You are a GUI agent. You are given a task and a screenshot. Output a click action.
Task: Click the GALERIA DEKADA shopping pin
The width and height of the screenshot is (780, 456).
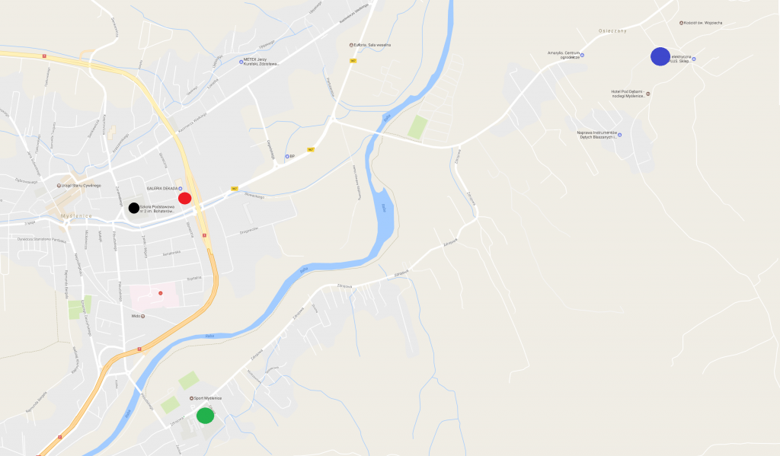coord(181,189)
